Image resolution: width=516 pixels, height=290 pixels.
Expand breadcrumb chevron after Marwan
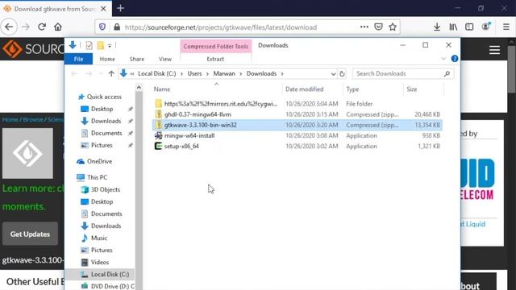[241, 73]
